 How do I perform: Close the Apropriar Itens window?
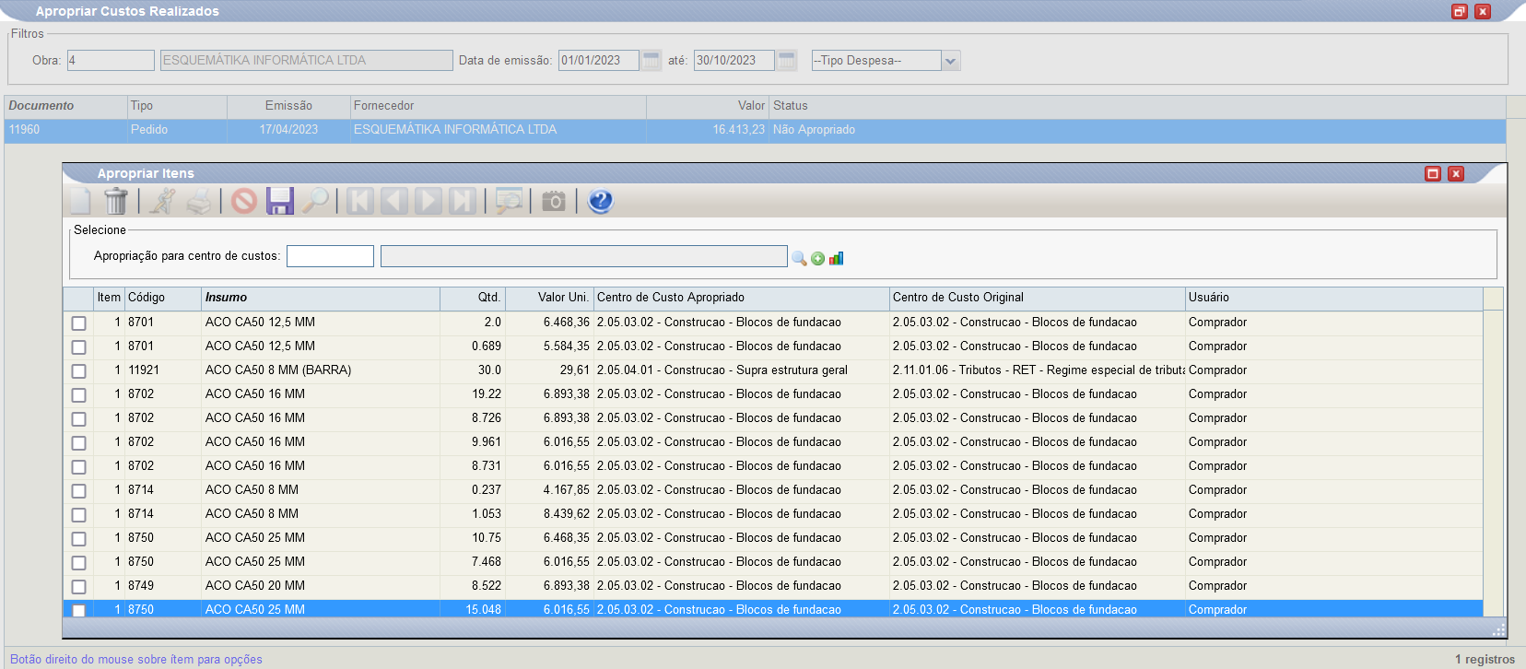1456,173
